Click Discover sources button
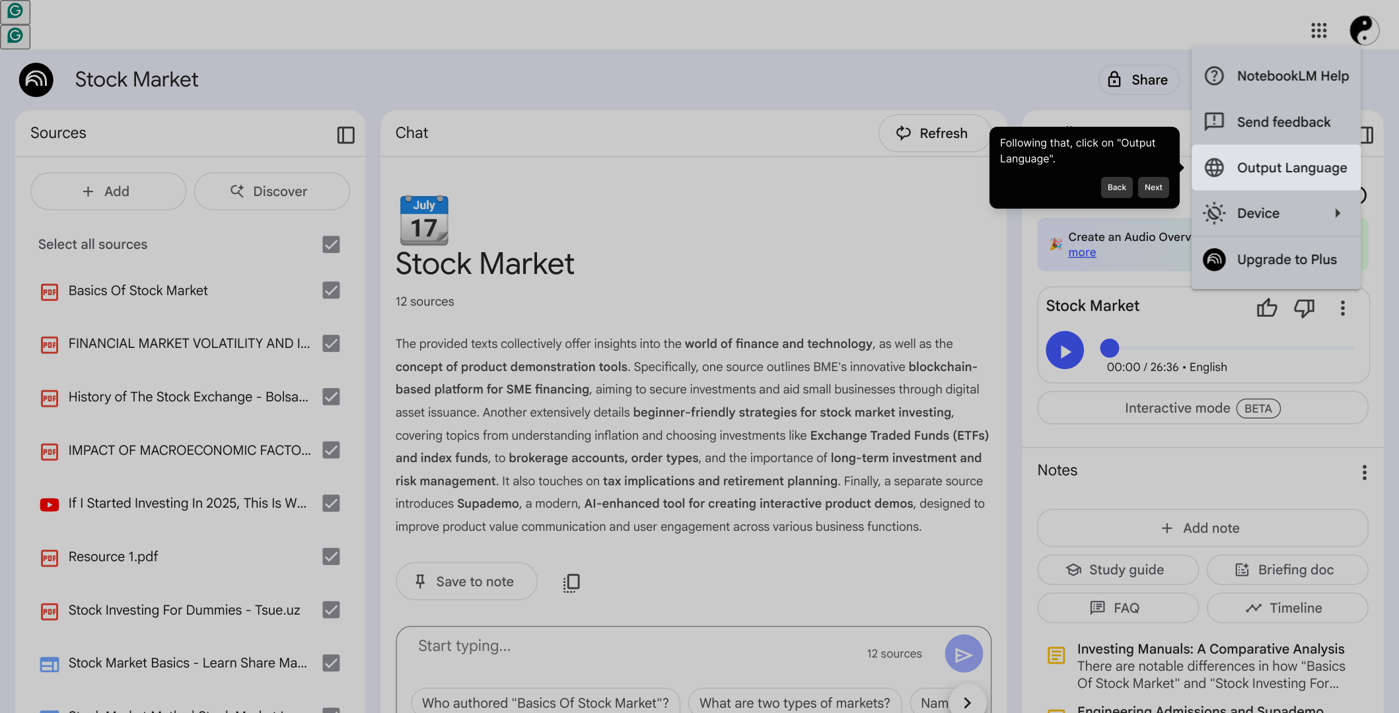 coord(271,191)
